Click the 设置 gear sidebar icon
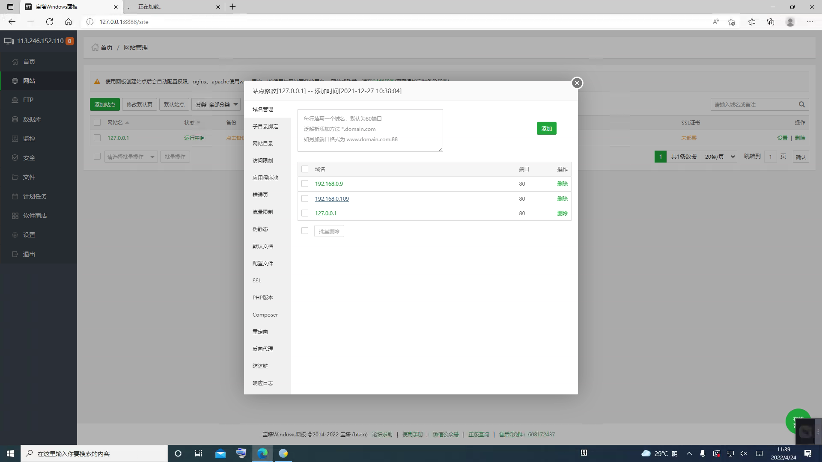Image resolution: width=822 pixels, height=462 pixels. tap(15, 235)
